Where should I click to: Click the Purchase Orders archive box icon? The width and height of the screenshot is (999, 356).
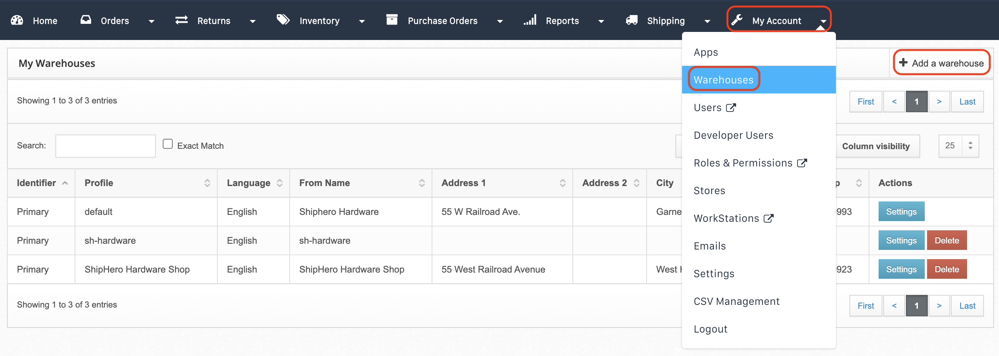(x=392, y=20)
